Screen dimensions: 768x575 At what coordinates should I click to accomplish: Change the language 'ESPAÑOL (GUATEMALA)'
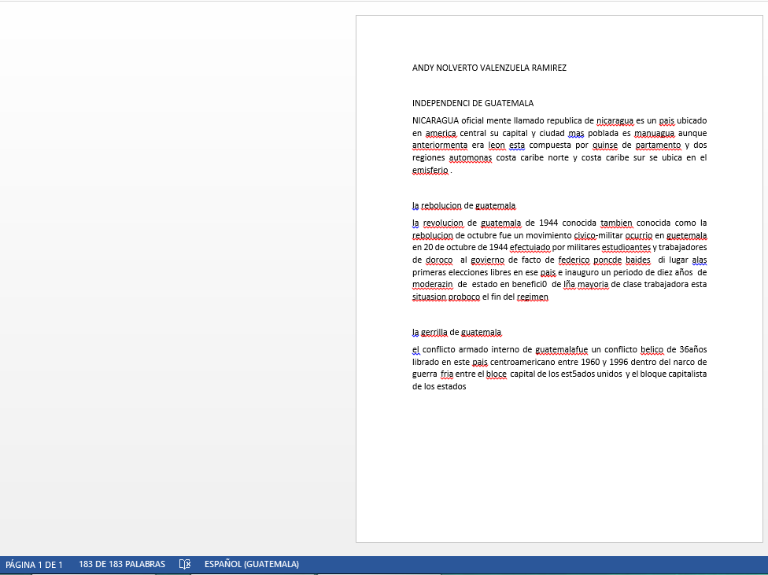pos(252,564)
